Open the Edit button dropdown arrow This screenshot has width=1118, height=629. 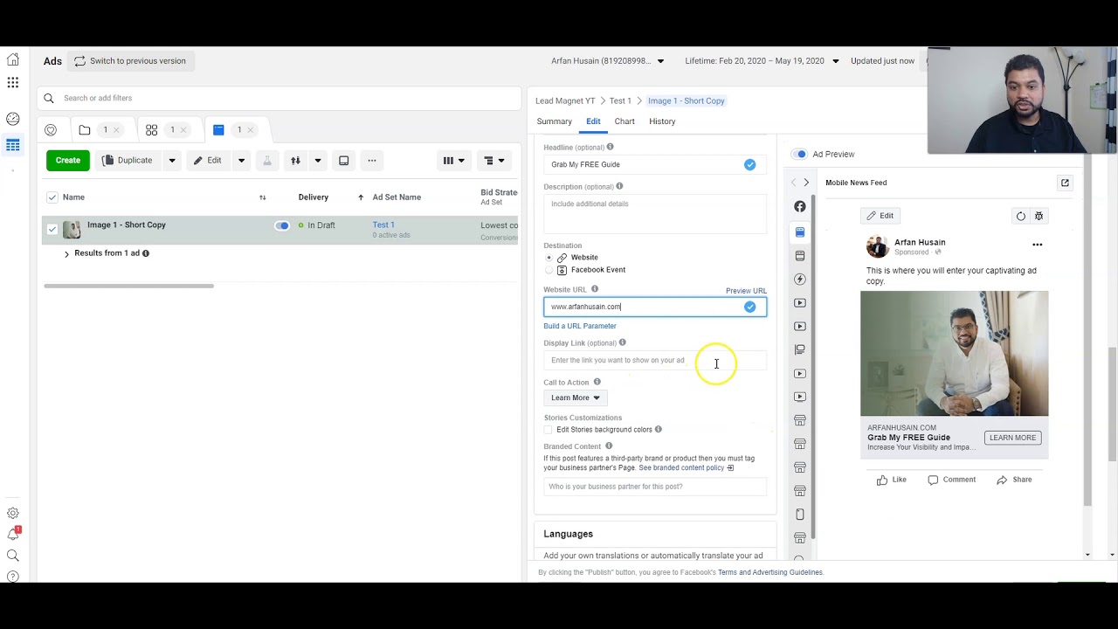coord(242,161)
